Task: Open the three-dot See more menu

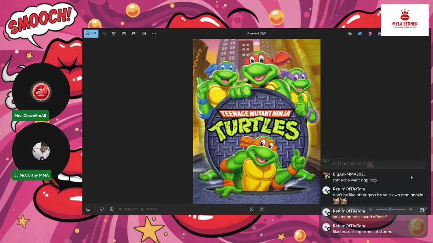Action: click(154, 34)
